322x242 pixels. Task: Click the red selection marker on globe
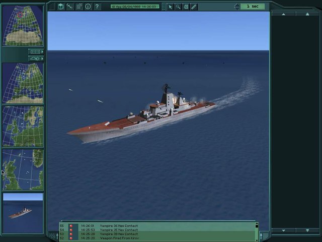tap(20, 15)
